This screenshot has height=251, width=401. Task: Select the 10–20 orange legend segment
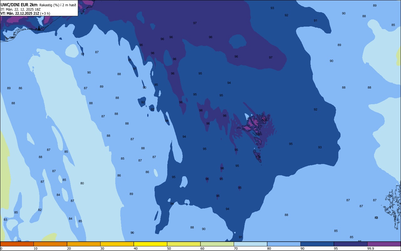click(x=50, y=244)
